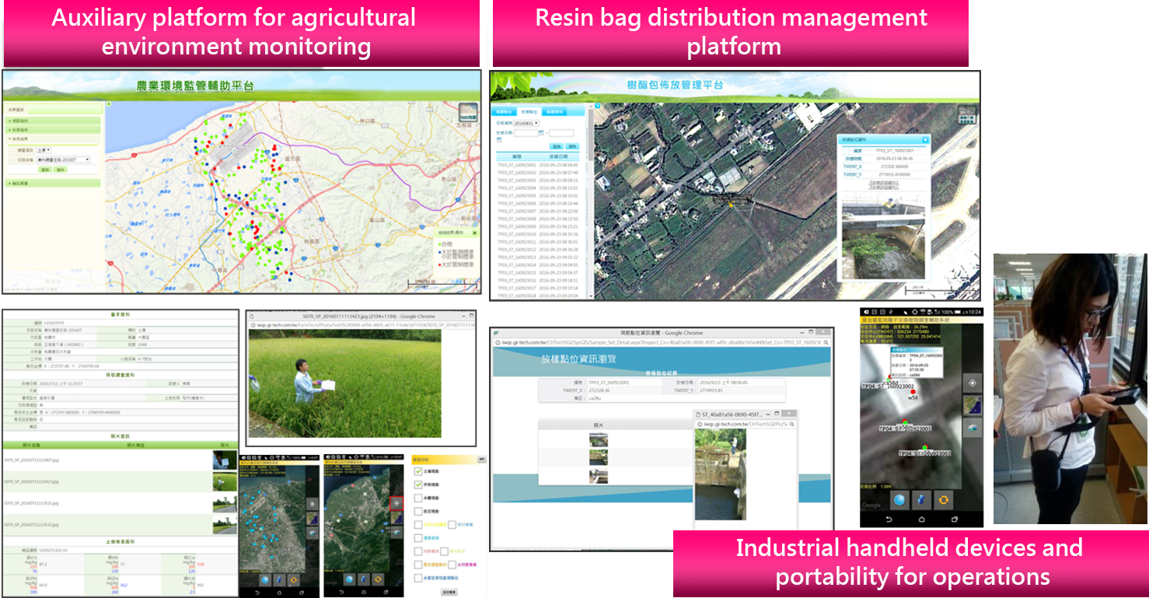Select row TP03_ST_160923005 in sample list
The width and height of the screenshot is (1149, 598).
tap(538, 196)
